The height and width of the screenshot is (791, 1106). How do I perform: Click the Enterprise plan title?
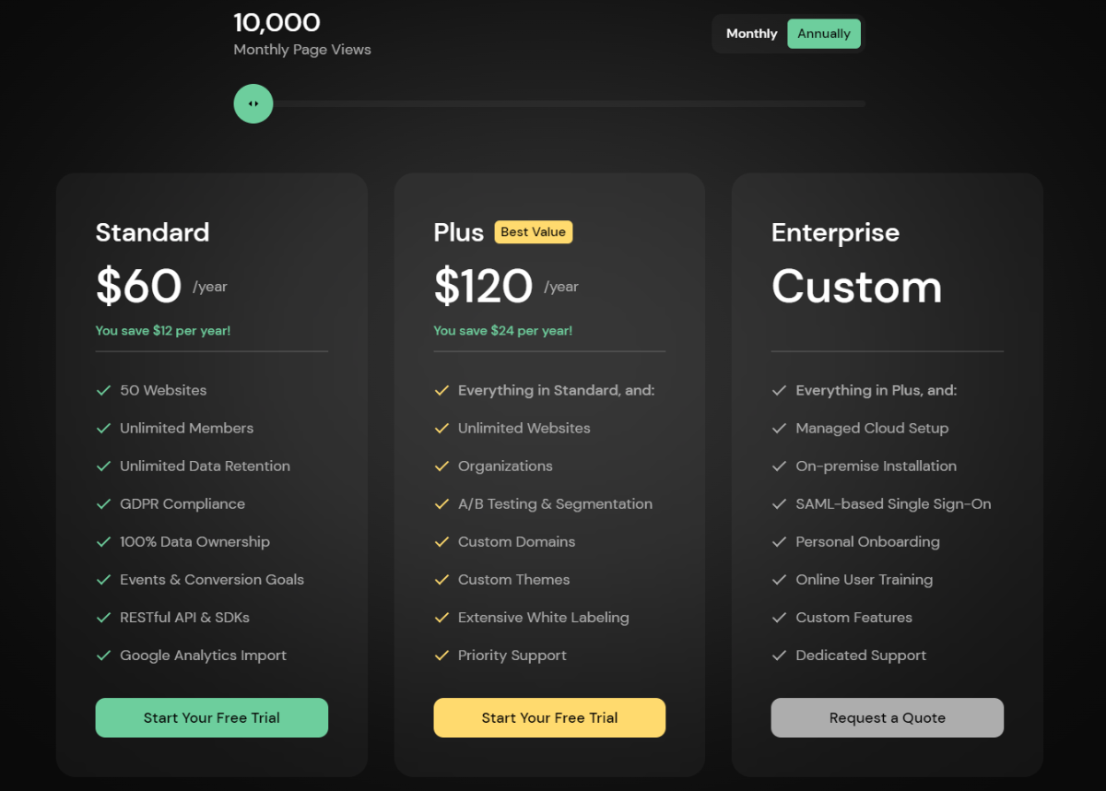835,232
